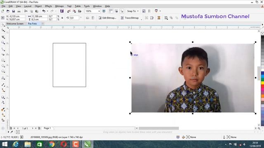264x148 pixels.
Task: Click the X position input field
Action: pos(17,16)
